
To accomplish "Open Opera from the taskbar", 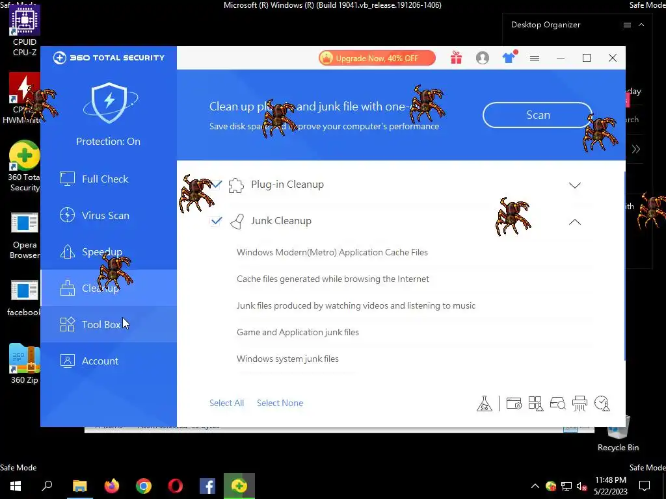I will [176, 486].
